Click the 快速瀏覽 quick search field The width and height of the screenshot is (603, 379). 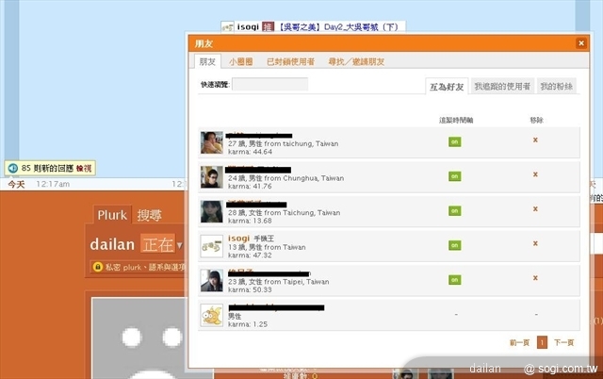[x=269, y=84]
